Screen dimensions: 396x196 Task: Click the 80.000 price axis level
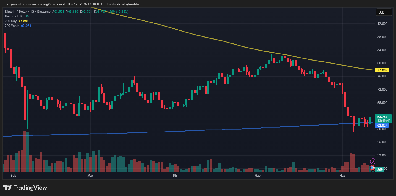[x=382, y=63]
